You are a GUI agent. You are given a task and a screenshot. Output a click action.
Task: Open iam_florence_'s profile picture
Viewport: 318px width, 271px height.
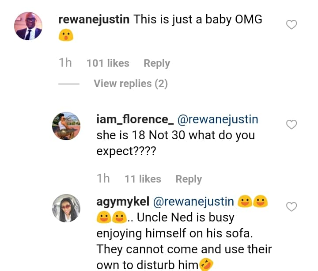(x=66, y=126)
